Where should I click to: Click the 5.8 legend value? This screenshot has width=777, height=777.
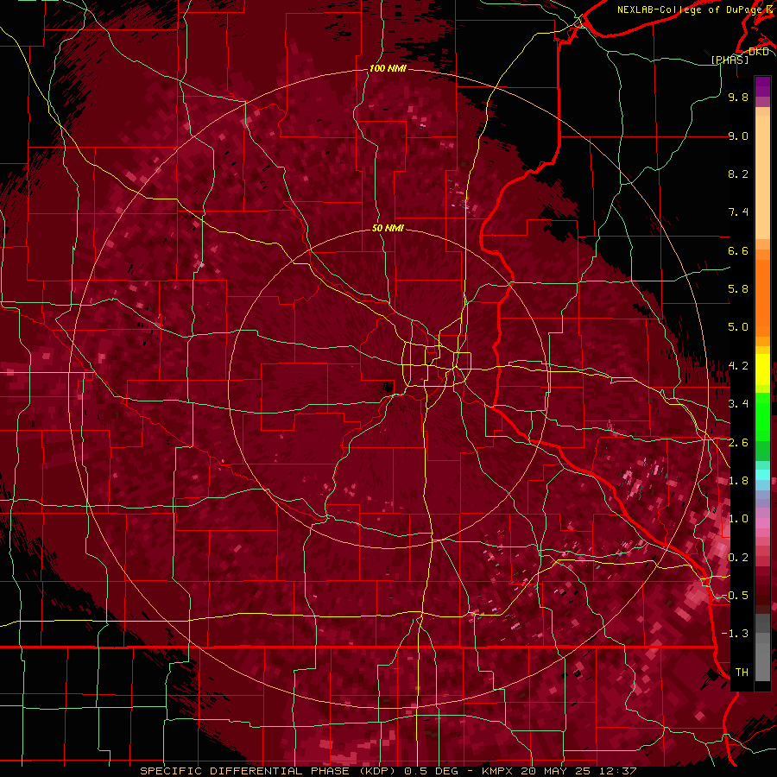point(738,289)
